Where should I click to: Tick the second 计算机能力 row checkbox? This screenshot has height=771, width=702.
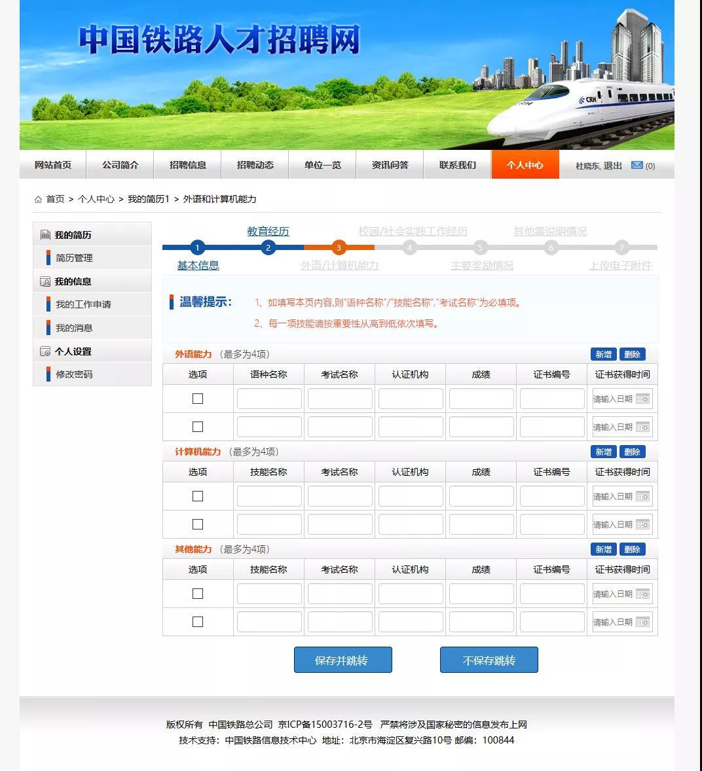[x=198, y=524]
